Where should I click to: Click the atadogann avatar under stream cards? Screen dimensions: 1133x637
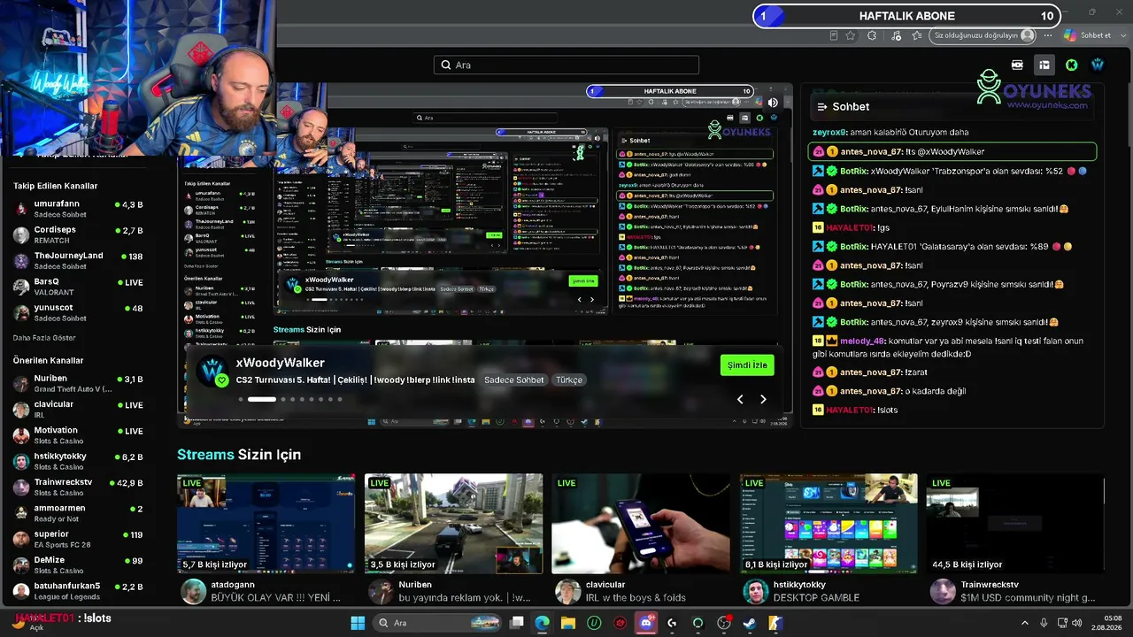193,591
